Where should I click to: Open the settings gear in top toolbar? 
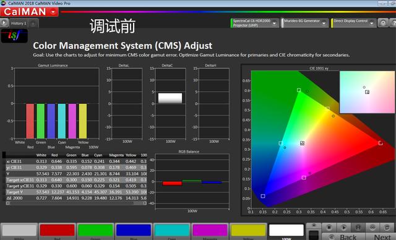pyautogui.click(x=383, y=23)
